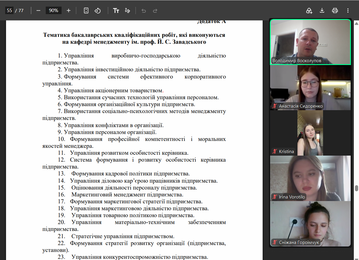Open the three-dot more actions menu
This screenshot has width=359, height=260.
pyautogui.click(x=348, y=11)
